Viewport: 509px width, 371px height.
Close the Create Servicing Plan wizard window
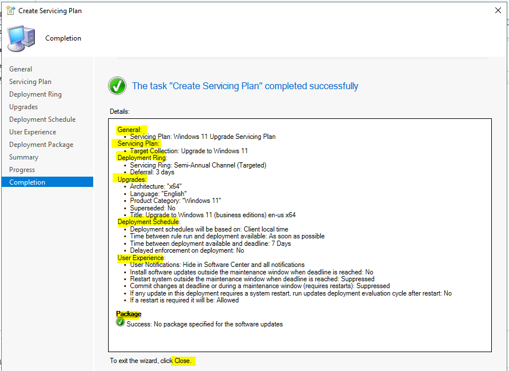[498, 10]
